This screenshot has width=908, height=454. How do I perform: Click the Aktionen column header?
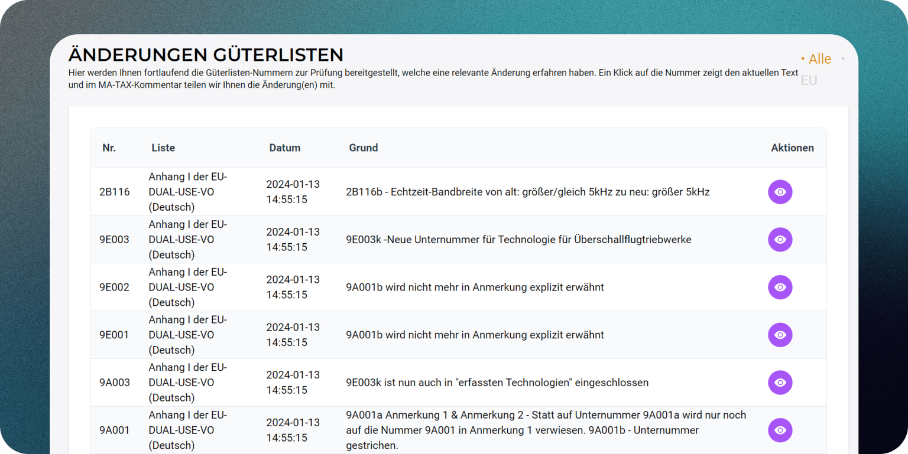tap(792, 148)
